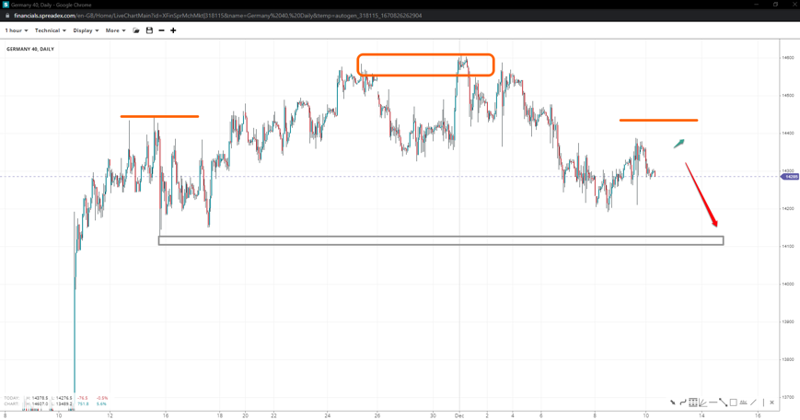Screen dimensions: 800x420
Task: Zoom in using the plus icon
Action: coord(173,30)
